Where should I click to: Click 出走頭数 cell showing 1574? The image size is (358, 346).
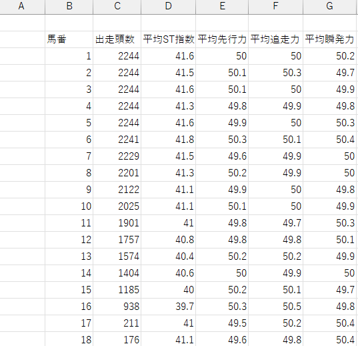117,256
